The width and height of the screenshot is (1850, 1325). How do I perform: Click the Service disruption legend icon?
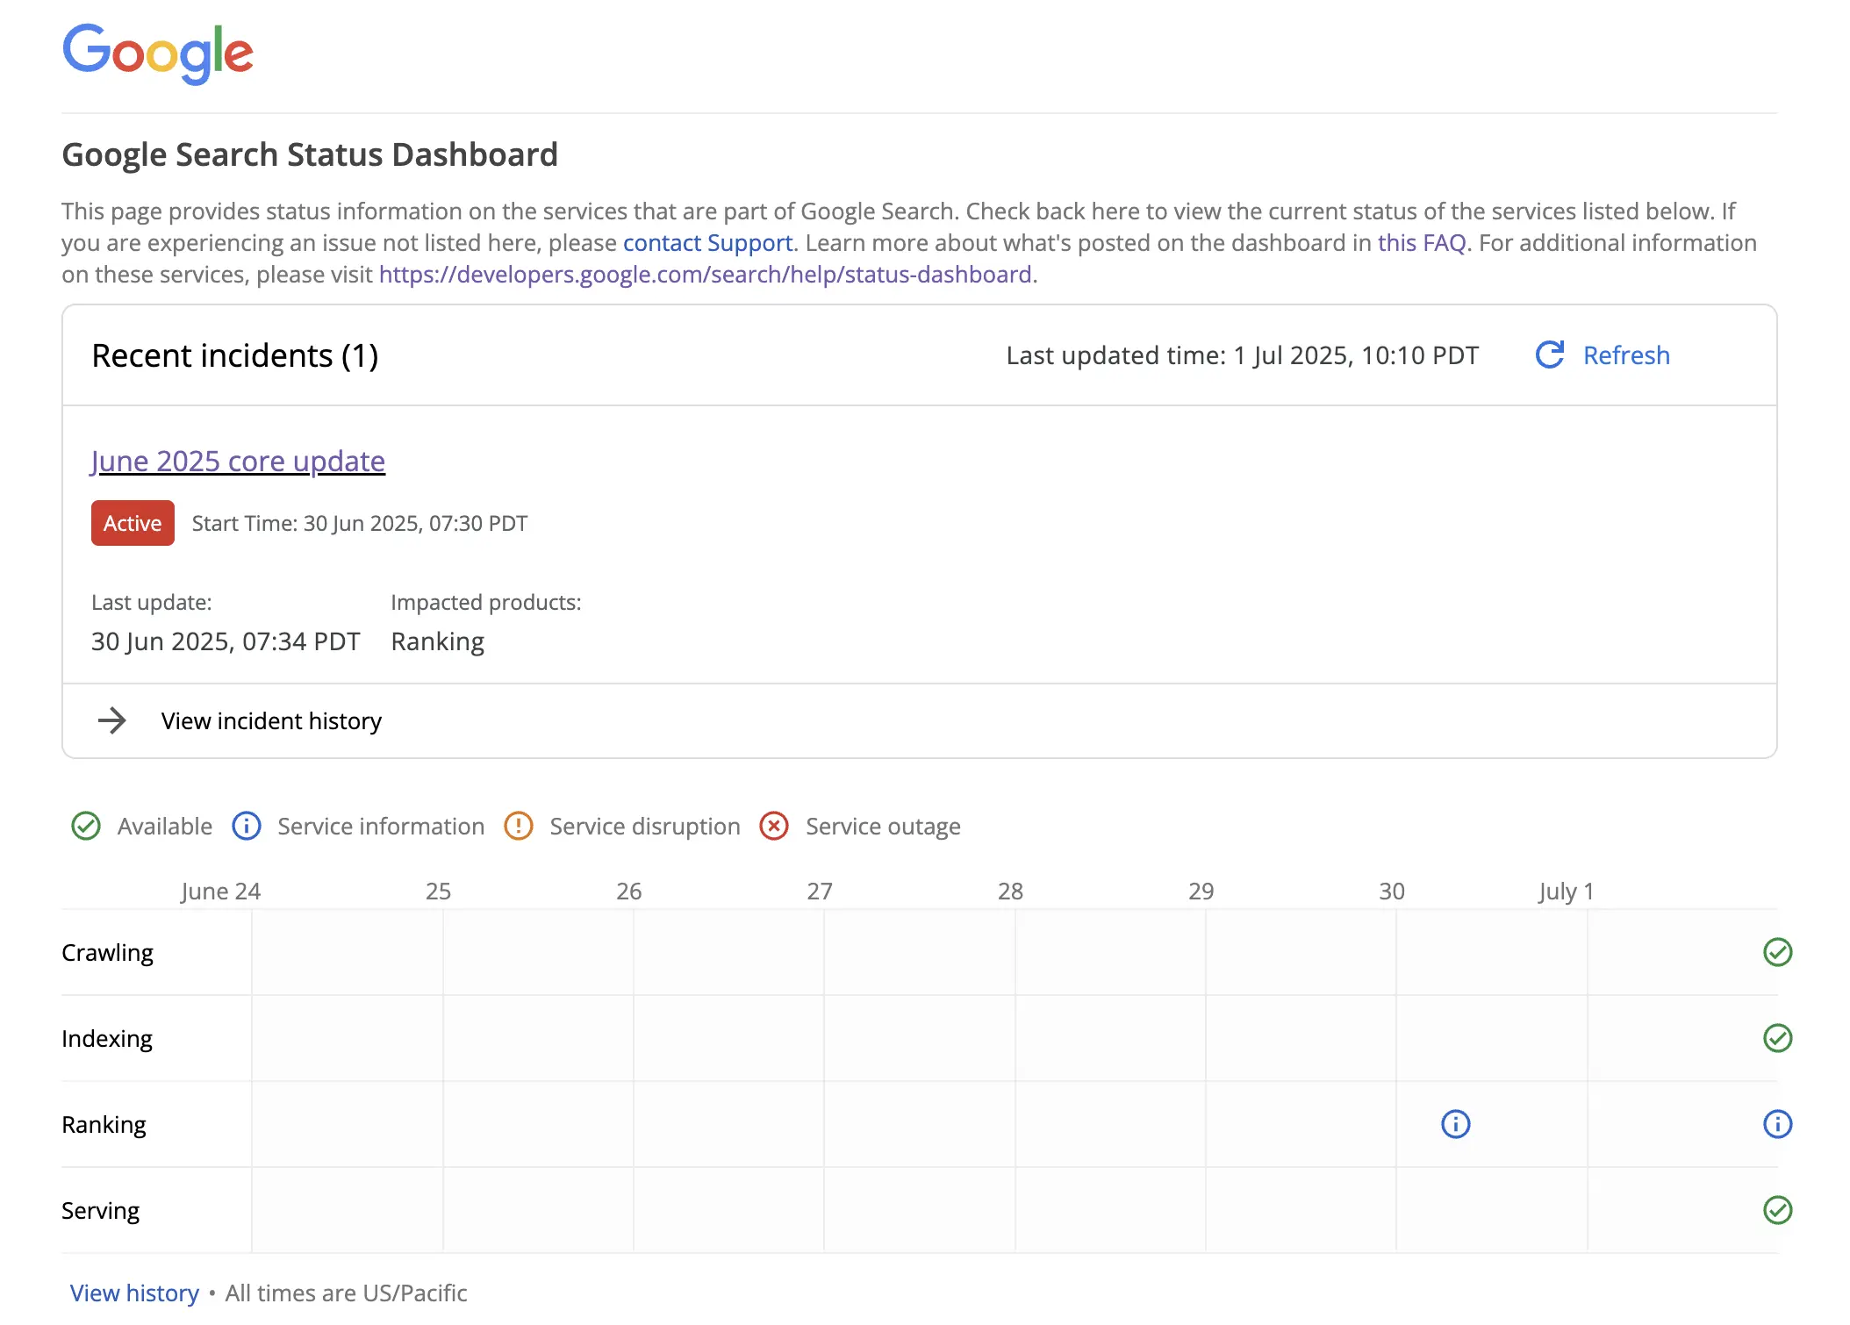pos(519,826)
